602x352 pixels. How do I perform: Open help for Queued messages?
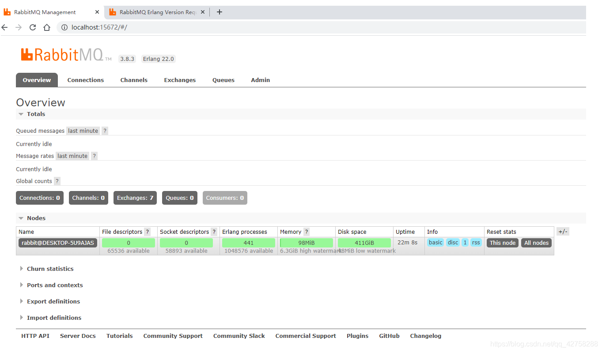[x=105, y=131]
